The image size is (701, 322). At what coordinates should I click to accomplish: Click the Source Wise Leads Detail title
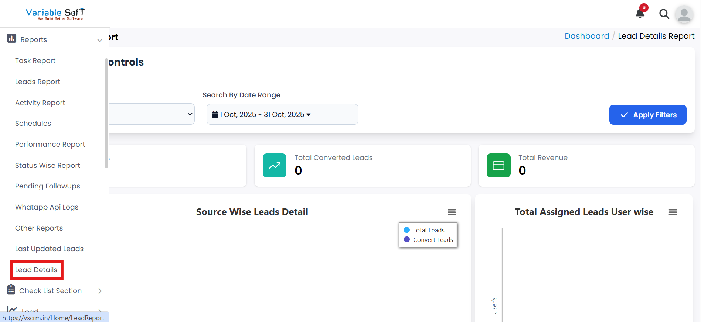tap(252, 212)
